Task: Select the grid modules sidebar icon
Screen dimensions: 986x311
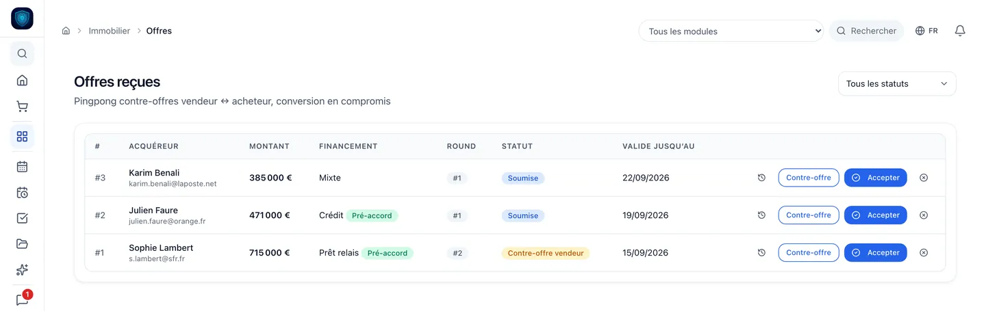Action: [x=22, y=136]
